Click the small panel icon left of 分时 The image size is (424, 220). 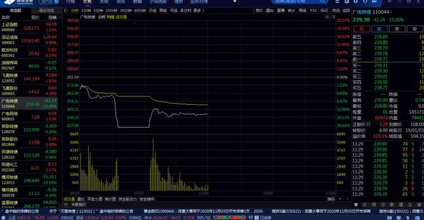pos(66,11)
